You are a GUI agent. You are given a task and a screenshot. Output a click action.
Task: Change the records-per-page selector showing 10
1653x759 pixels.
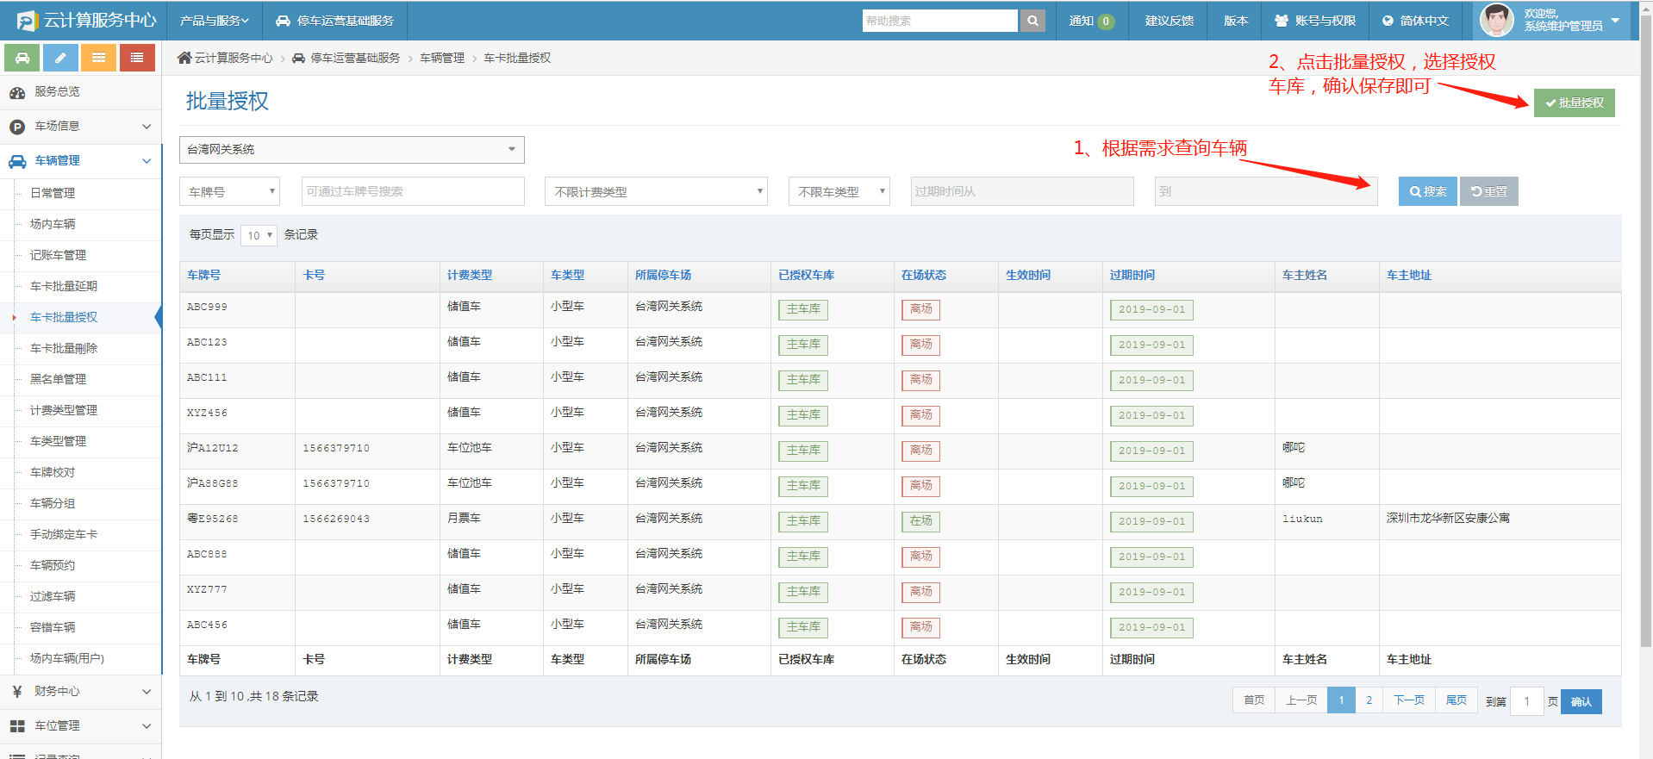[259, 235]
